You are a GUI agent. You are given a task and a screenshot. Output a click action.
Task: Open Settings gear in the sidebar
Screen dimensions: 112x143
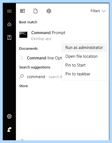pyautogui.click(x=9, y=116)
